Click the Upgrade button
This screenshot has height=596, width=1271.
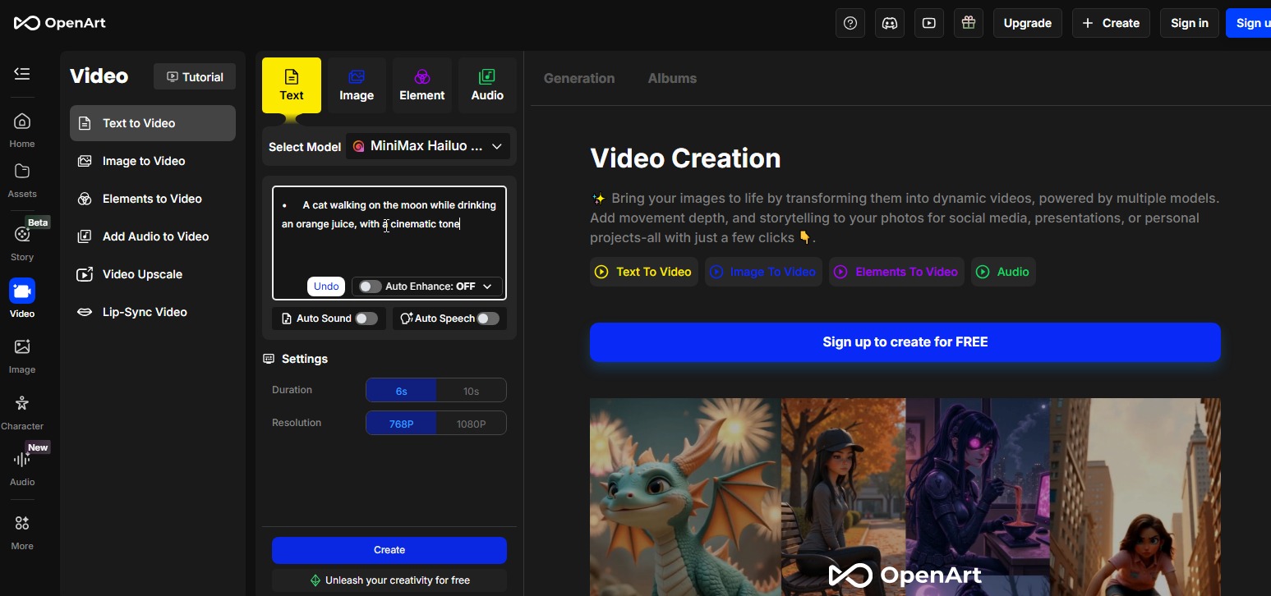[x=1028, y=23]
